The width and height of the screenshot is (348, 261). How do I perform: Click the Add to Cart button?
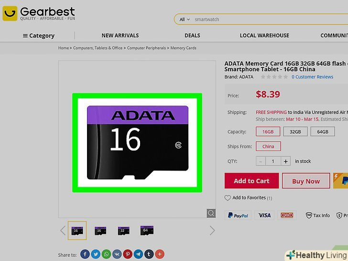(x=251, y=181)
